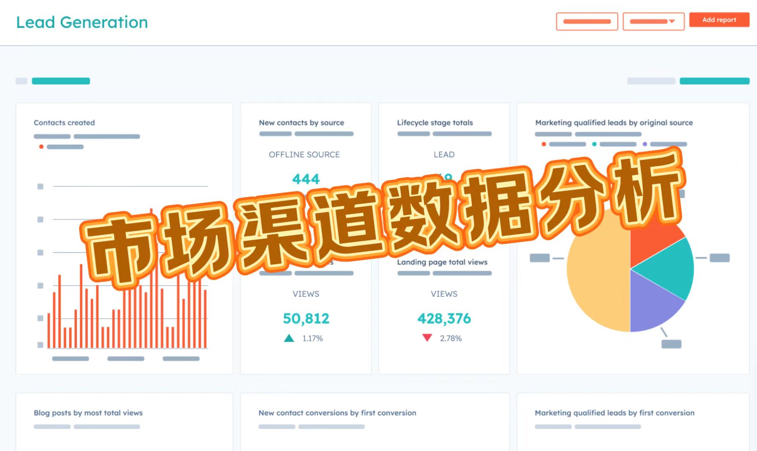Image resolution: width=757 pixels, height=451 pixels.
Task: Open the date range dropdown near Add report
Action: 654,21
